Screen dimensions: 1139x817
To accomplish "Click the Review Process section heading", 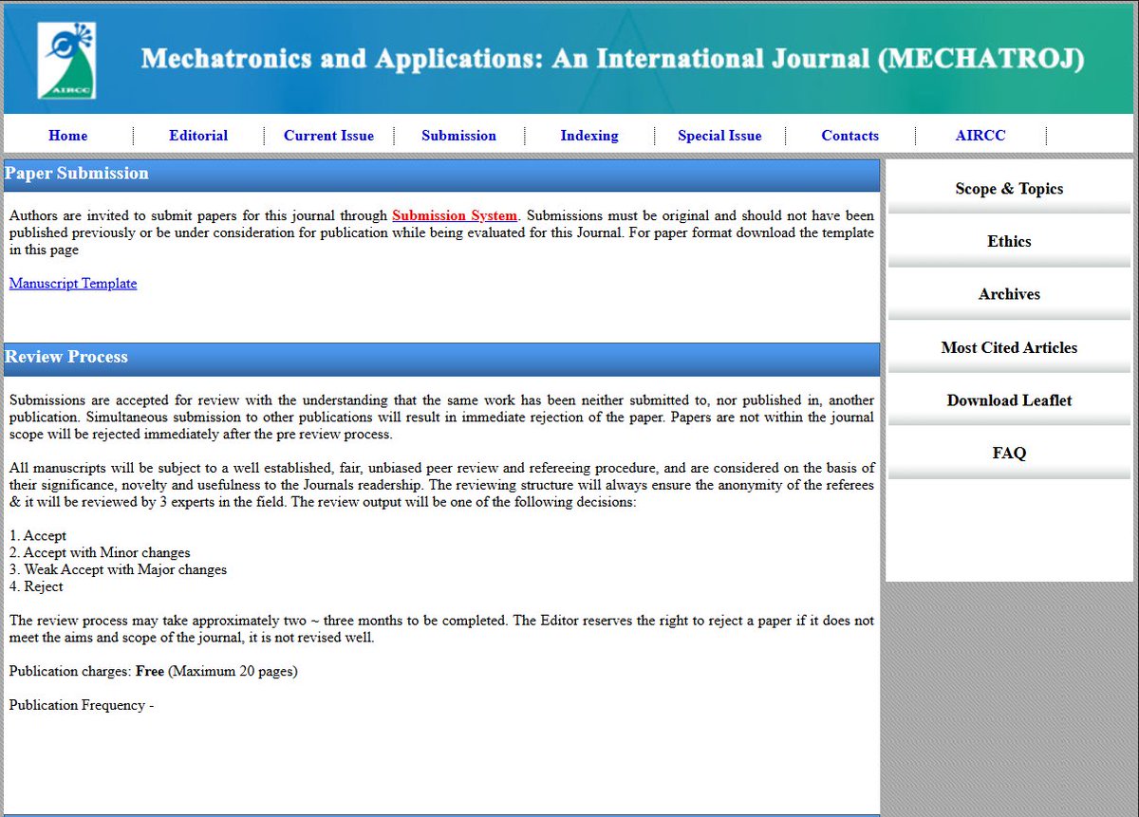I will tap(66, 357).
